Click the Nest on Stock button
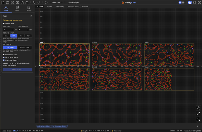This screenshot has width=202, height=132. coord(17,69)
